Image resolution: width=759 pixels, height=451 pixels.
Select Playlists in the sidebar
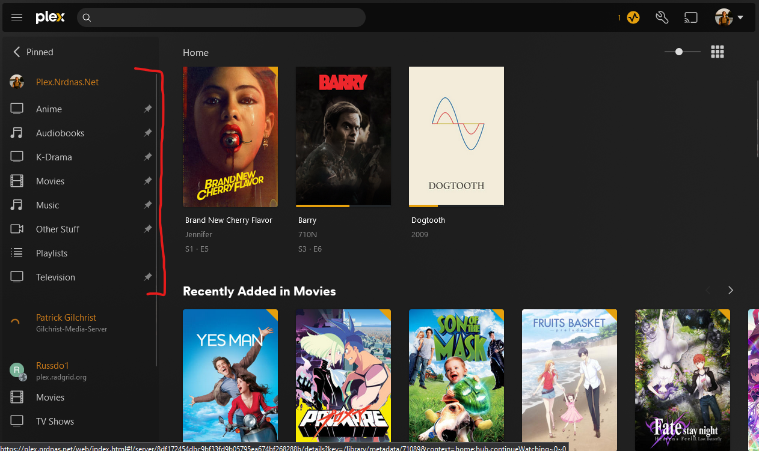[52, 253]
